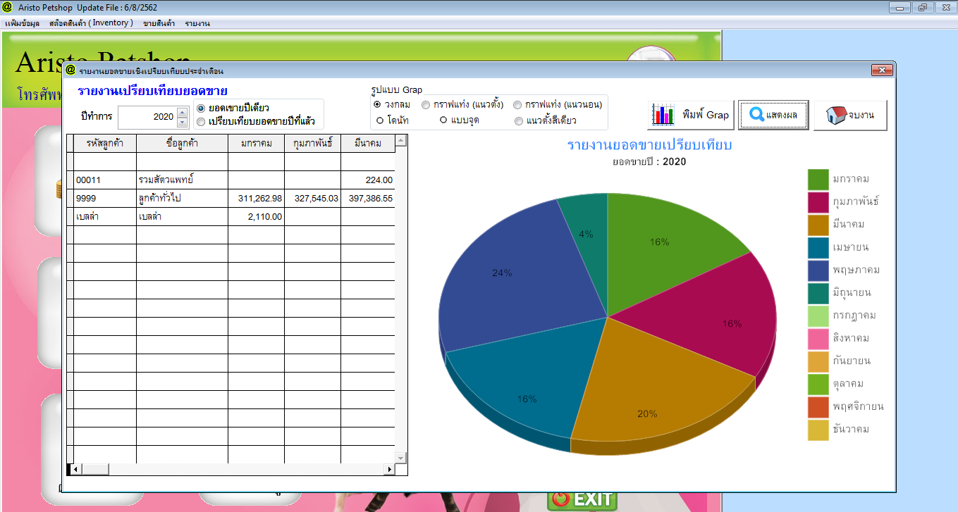
Task: Close the sales comparison report dialog
Action: 882,70
